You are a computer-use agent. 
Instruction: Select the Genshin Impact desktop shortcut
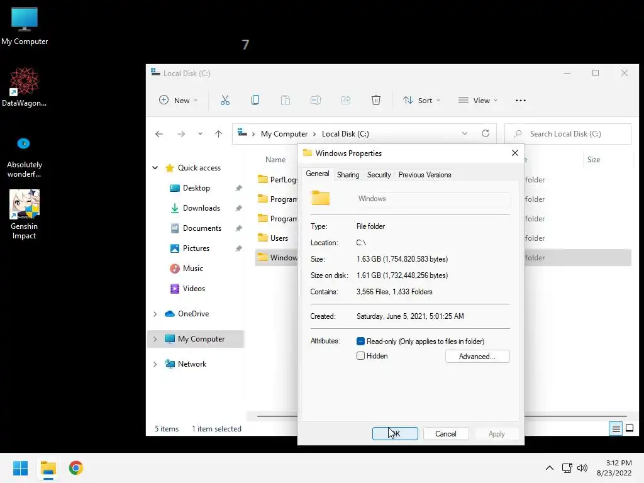coord(25,215)
